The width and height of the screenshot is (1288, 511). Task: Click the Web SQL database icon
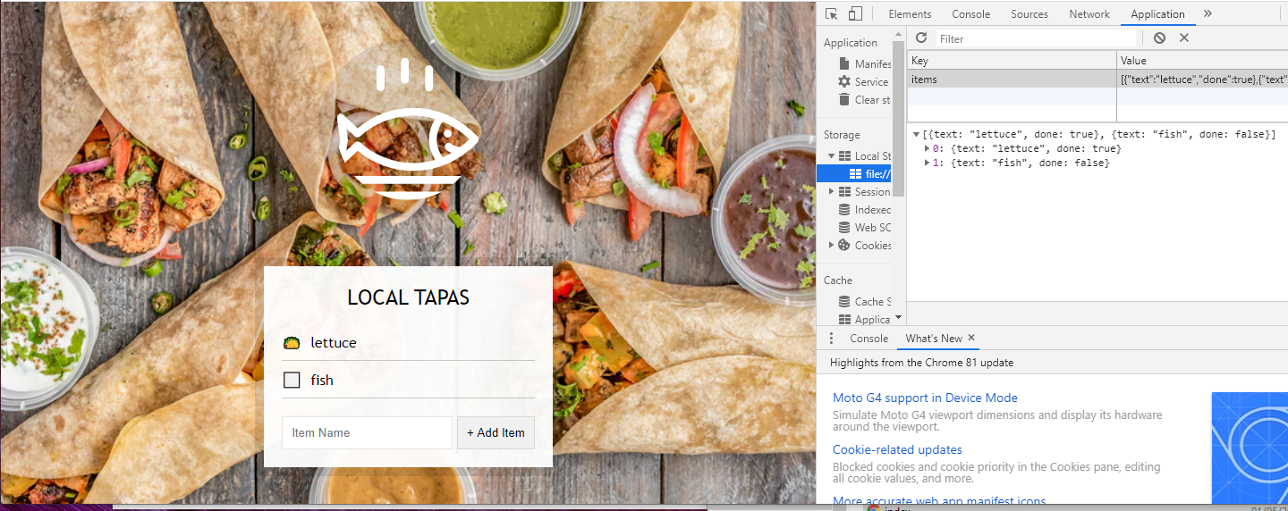coord(844,227)
